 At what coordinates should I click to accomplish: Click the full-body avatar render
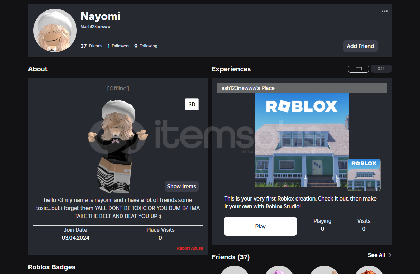[118, 147]
